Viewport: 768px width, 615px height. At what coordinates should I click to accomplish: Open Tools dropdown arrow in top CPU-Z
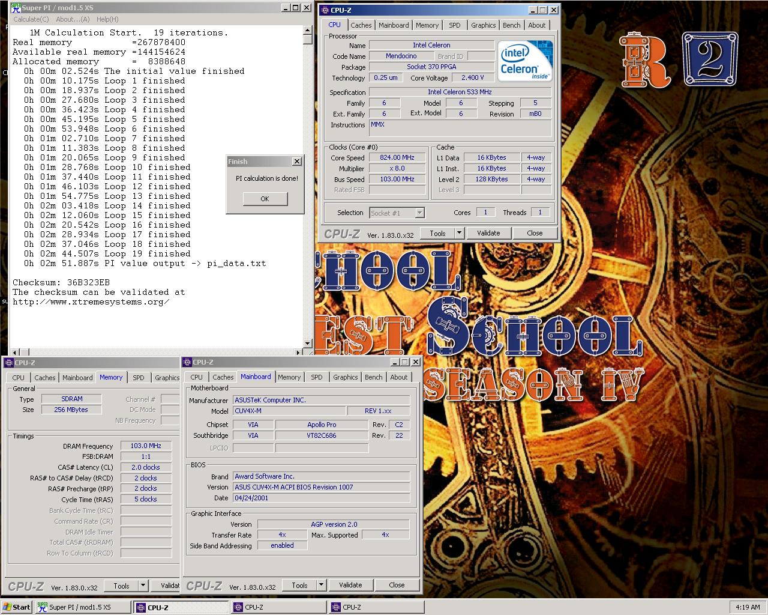(x=459, y=233)
